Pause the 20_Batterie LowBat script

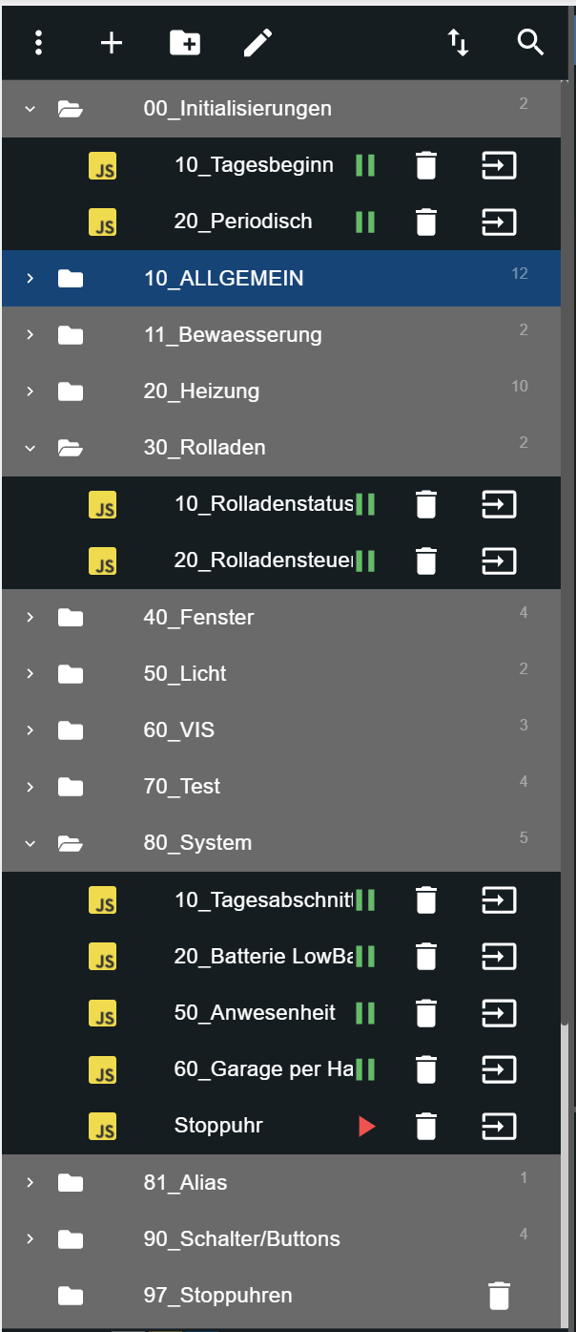[364, 957]
